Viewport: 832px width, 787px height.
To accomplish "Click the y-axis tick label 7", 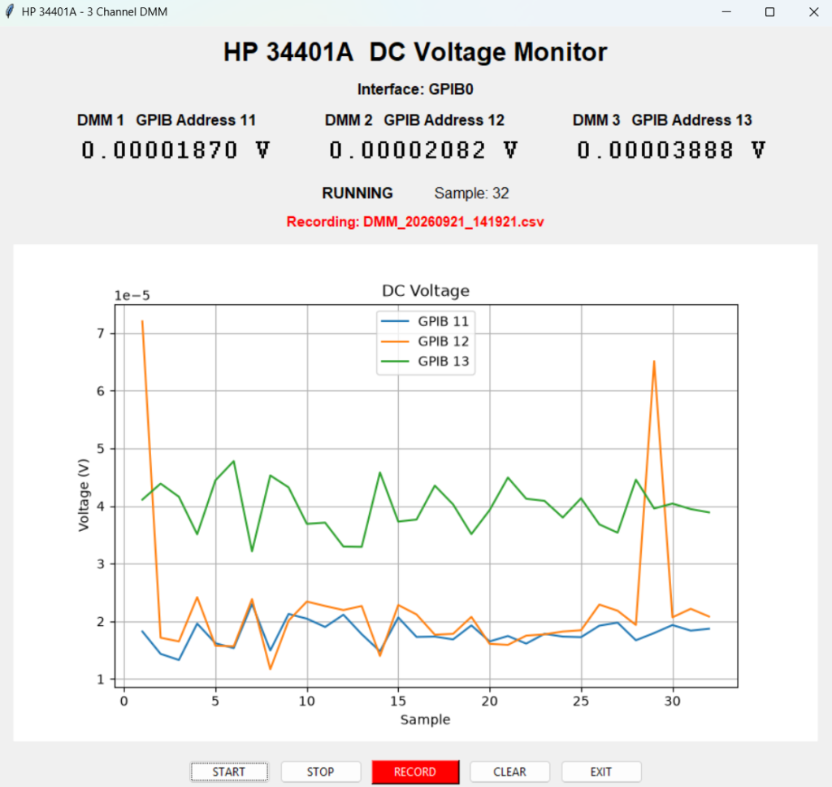I will pos(101,333).
